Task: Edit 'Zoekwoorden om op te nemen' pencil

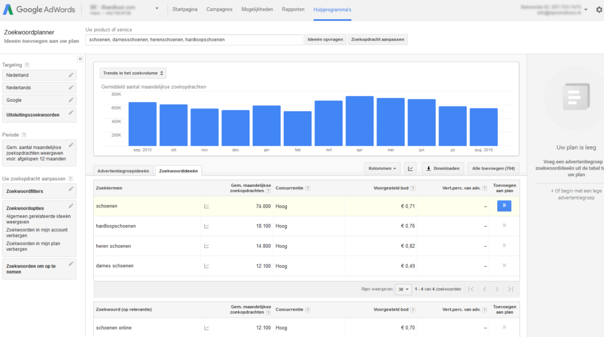Action: click(71, 264)
